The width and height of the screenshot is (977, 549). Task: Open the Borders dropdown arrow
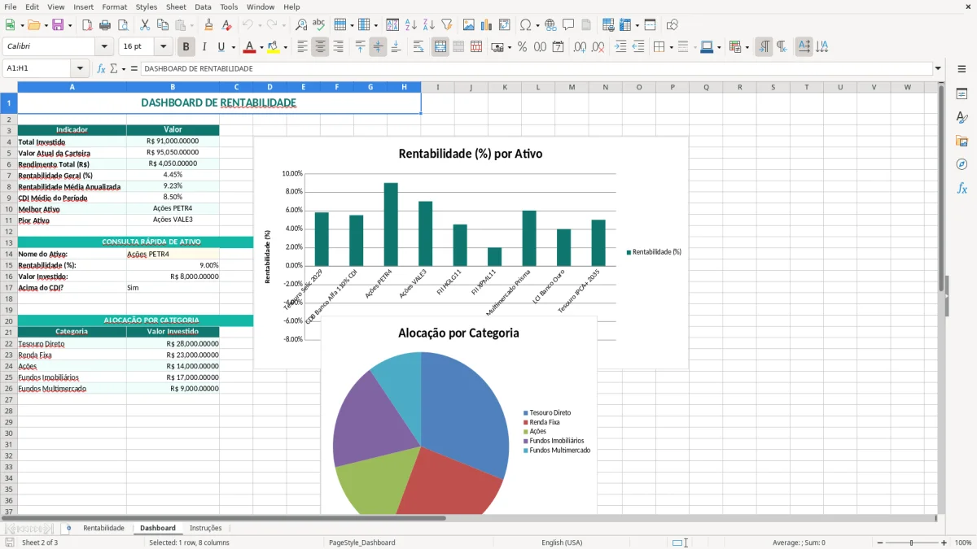tap(672, 47)
